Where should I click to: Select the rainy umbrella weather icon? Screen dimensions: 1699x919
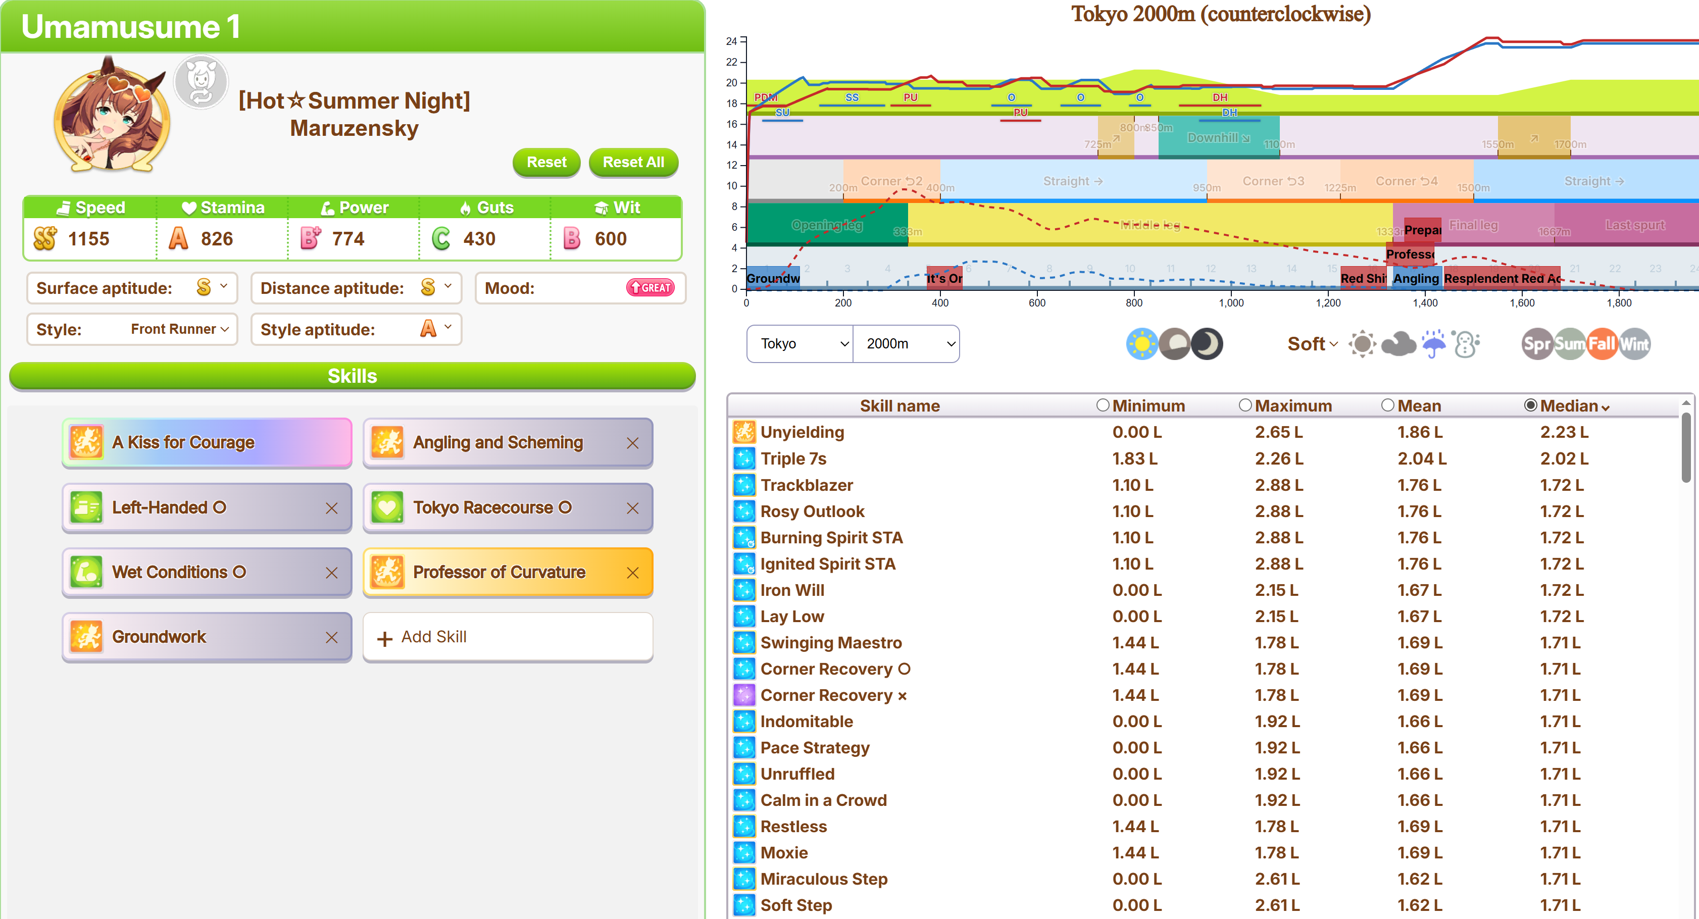pos(1434,343)
